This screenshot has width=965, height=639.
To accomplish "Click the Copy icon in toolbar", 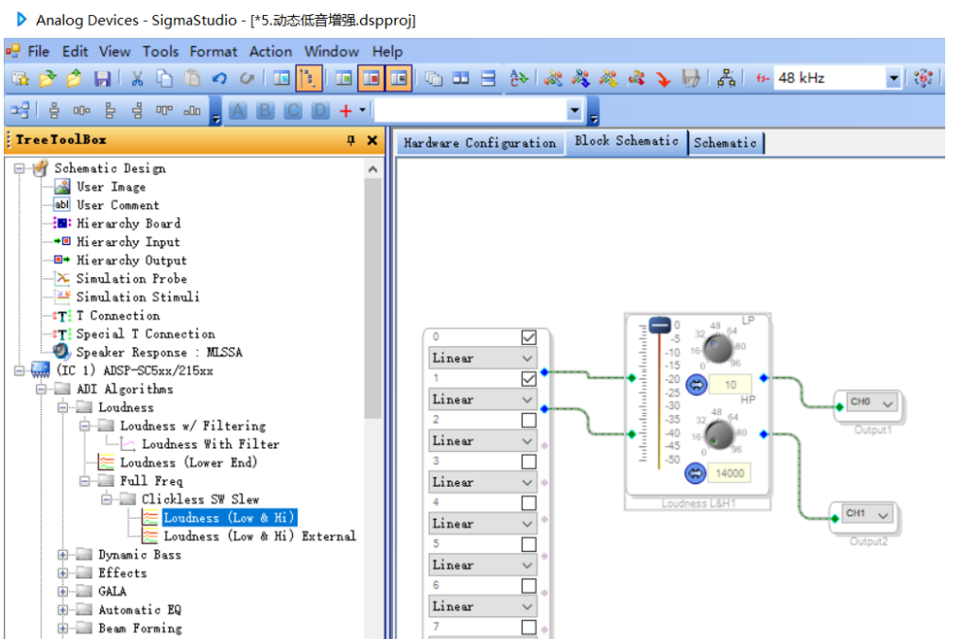I will (x=164, y=78).
